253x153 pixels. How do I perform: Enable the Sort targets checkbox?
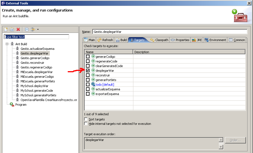click(x=86, y=119)
